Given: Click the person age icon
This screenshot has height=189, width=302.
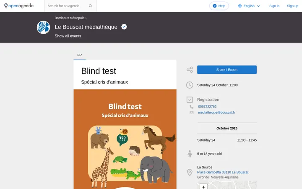Looking at the screenshot, I should 190,154.
